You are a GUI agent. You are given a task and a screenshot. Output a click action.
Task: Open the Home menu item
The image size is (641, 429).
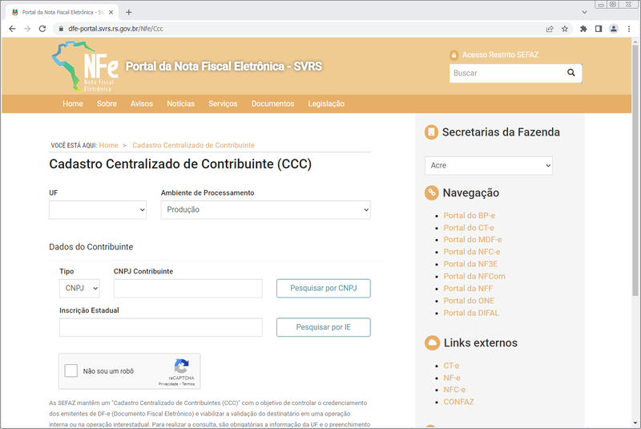pyautogui.click(x=73, y=104)
